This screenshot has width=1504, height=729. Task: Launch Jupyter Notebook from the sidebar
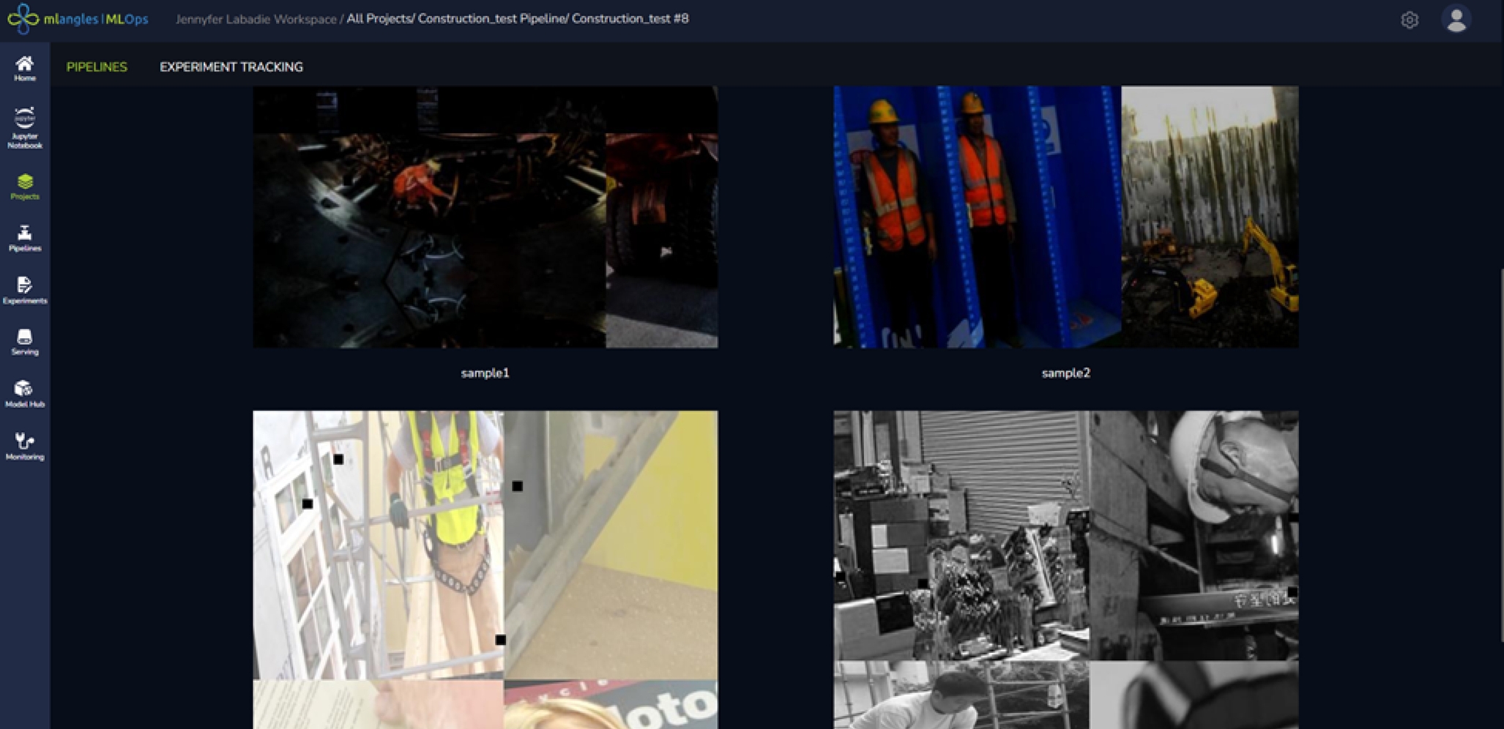point(25,126)
